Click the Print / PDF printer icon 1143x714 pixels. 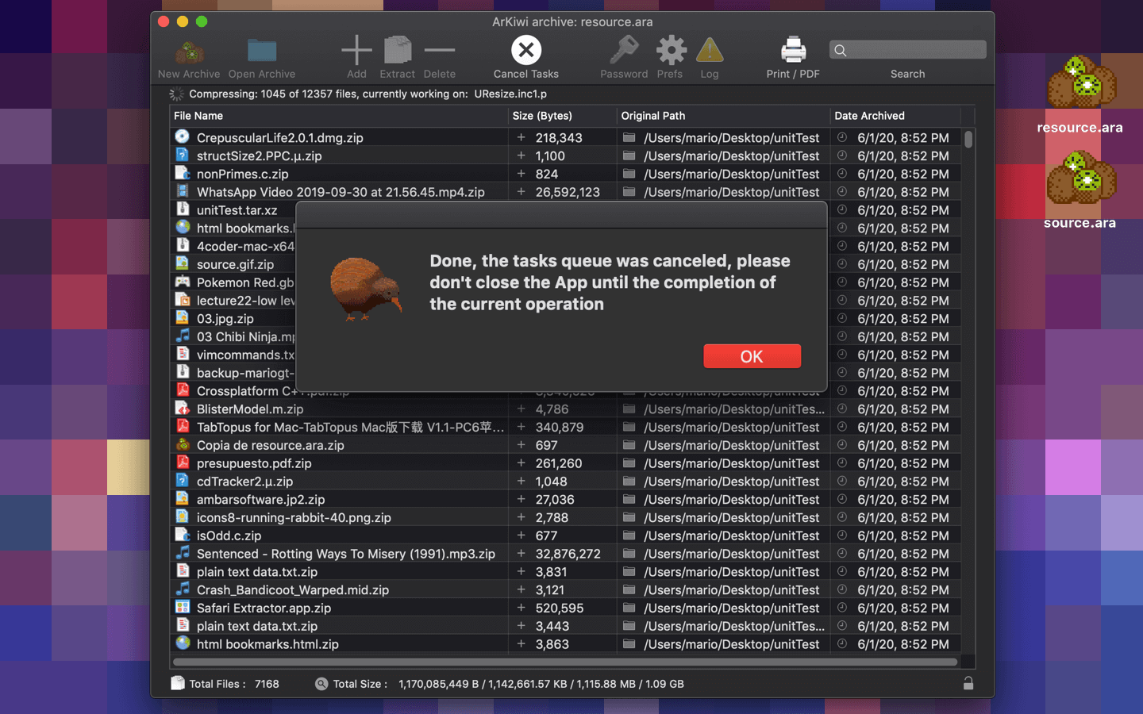pyautogui.click(x=792, y=51)
